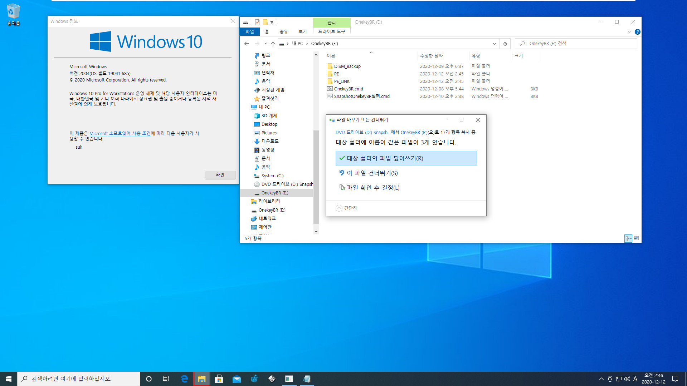Choose 파일 확인 후 결정 option
The image size is (687, 386).
pos(406,188)
